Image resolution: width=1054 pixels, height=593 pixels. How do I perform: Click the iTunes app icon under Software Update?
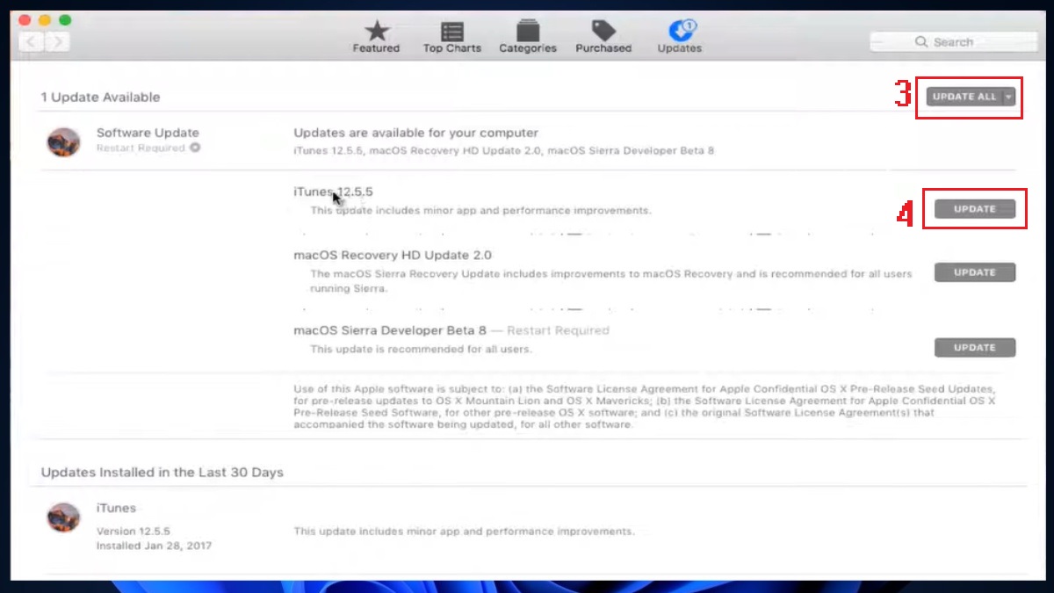[x=62, y=141]
